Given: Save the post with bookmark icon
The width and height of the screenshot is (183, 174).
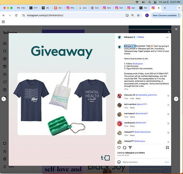Looking at the screenshot, I should 167,147.
